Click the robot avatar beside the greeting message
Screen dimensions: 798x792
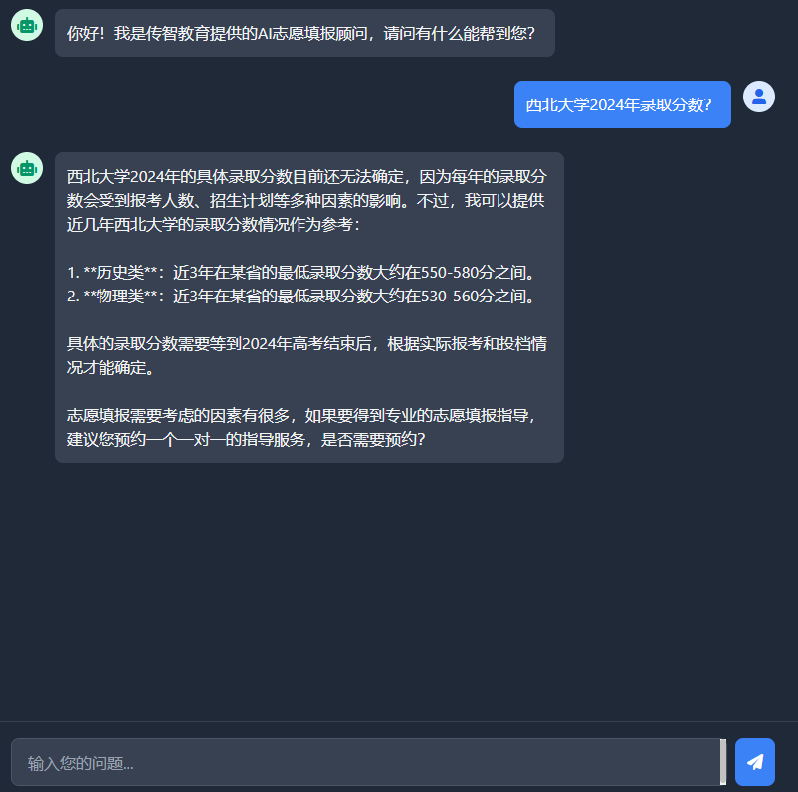click(x=27, y=25)
